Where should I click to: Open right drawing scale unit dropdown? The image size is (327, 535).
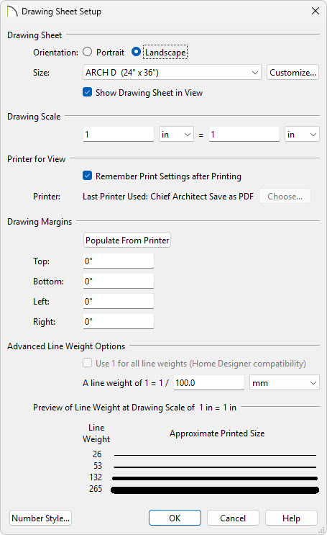[x=302, y=135]
